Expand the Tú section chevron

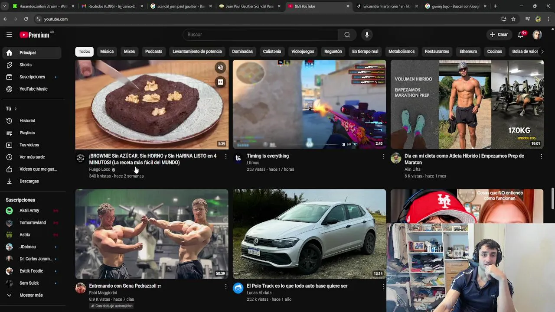(16, 109)
